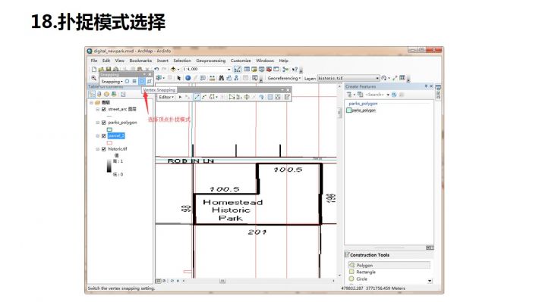
Task: Open the Geoprocessing menu
Action: point(211,61)
